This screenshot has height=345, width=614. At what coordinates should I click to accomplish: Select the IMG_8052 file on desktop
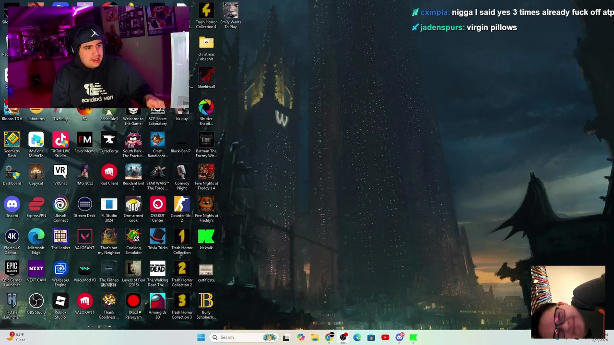85,175
